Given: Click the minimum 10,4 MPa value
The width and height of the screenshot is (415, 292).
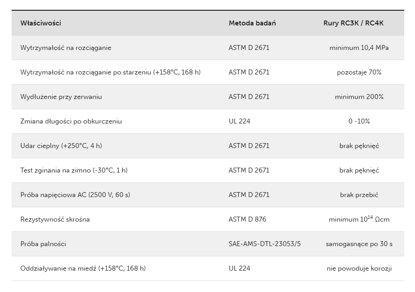Looking at the screenshot, I should (359, 48).
